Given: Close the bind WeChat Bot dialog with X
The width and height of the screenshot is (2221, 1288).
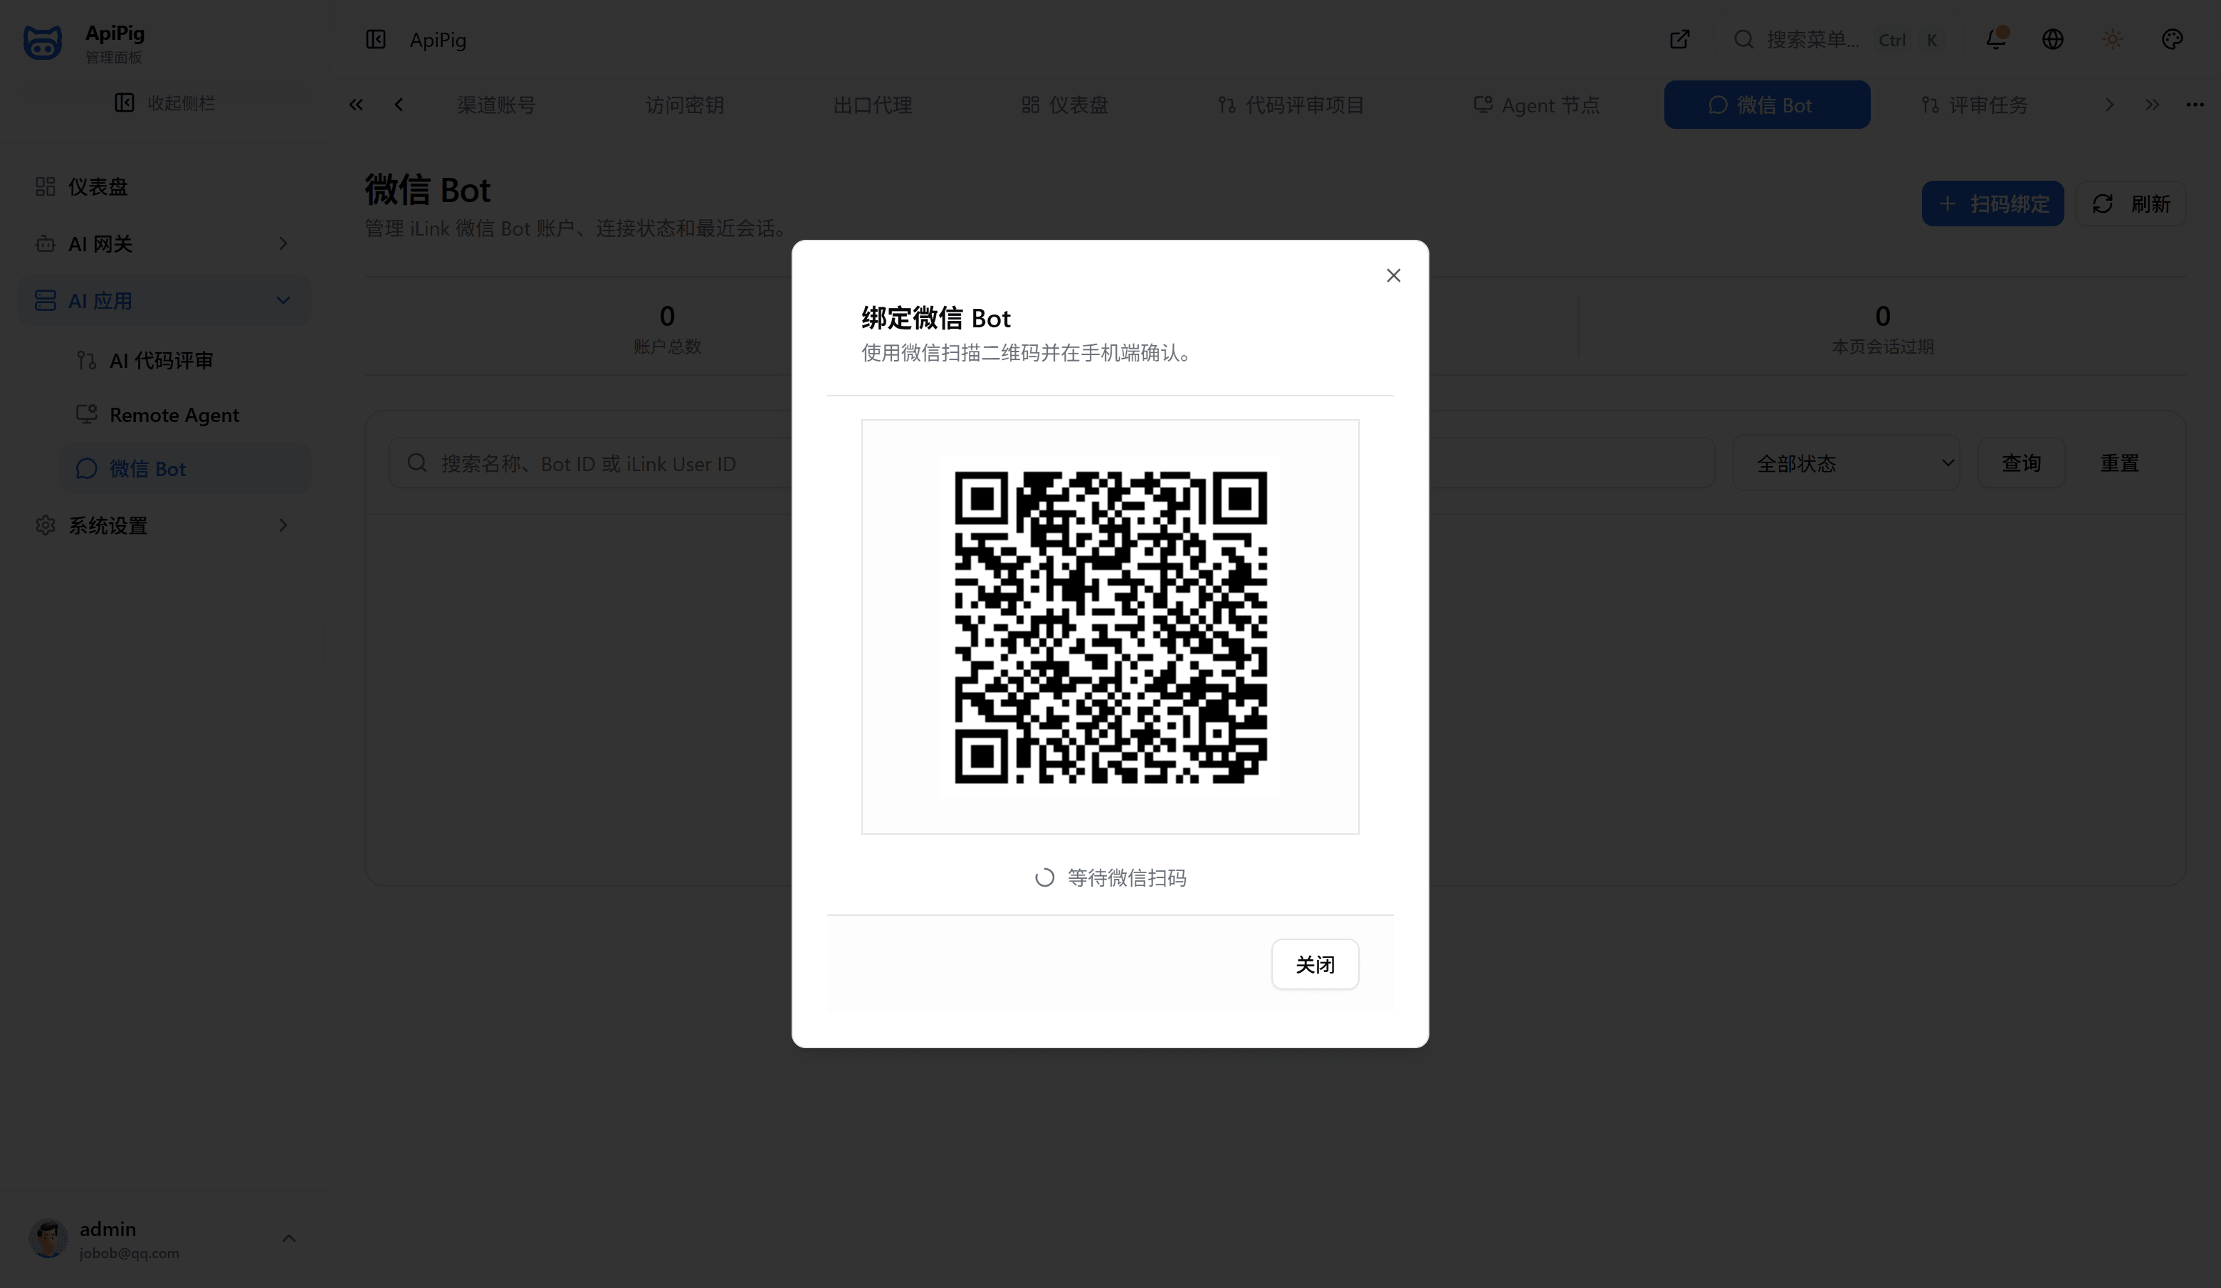Looking at the screenshot, I should coord(1392,276).
